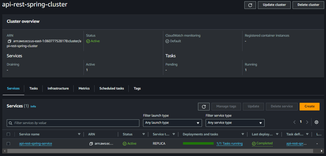Open the Metrics tab
The width and height of the screenshot is (326, 156).
(x=84, y=89)
